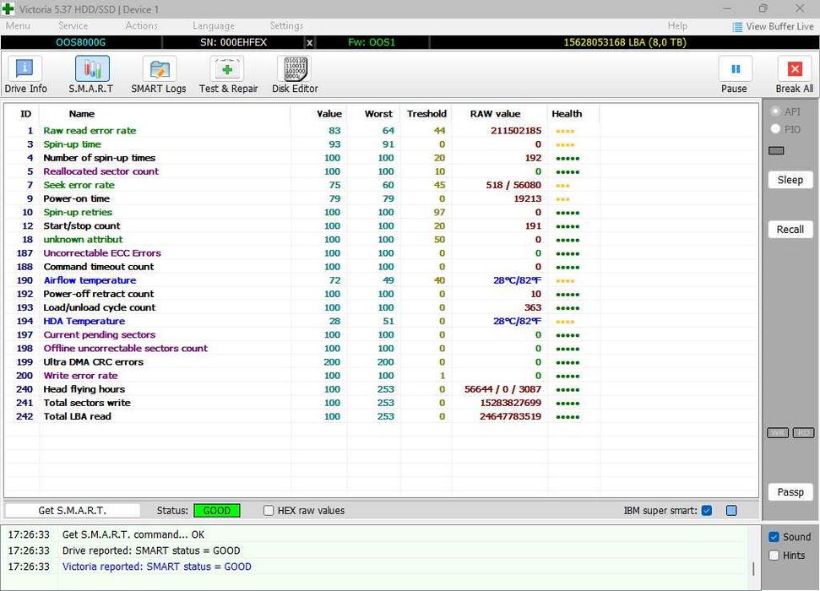This screenshot has height=591, width=820.
Task: Click the Sleep button
Action: [790, 180]
